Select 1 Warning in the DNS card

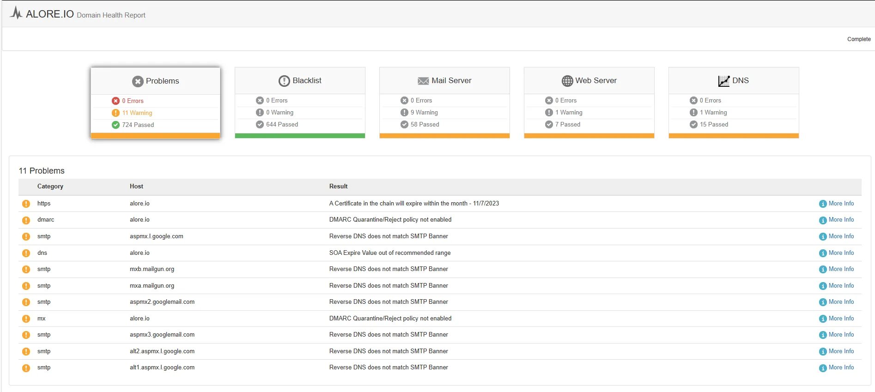coord(713,112)
